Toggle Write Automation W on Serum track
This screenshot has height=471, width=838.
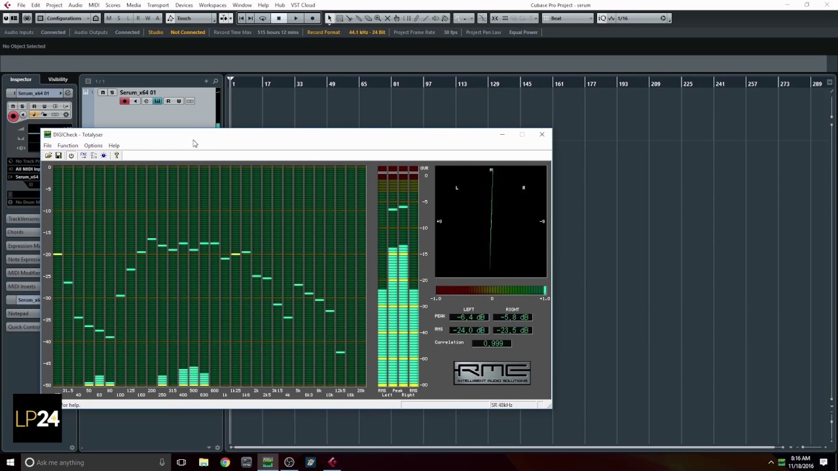[x=178, y=101]
